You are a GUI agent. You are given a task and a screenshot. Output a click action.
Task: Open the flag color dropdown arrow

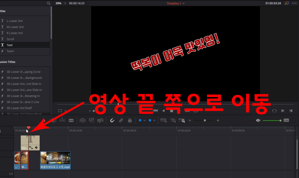coord(145,120)
